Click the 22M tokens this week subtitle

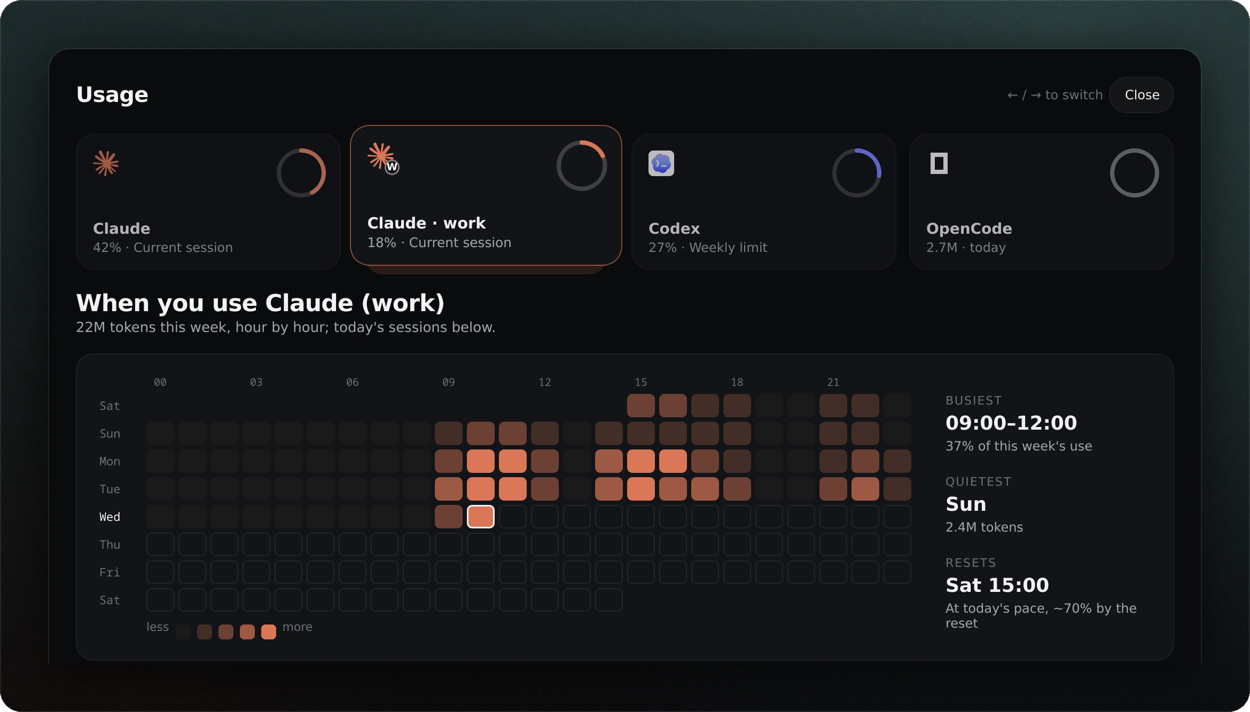coord(286,327)
